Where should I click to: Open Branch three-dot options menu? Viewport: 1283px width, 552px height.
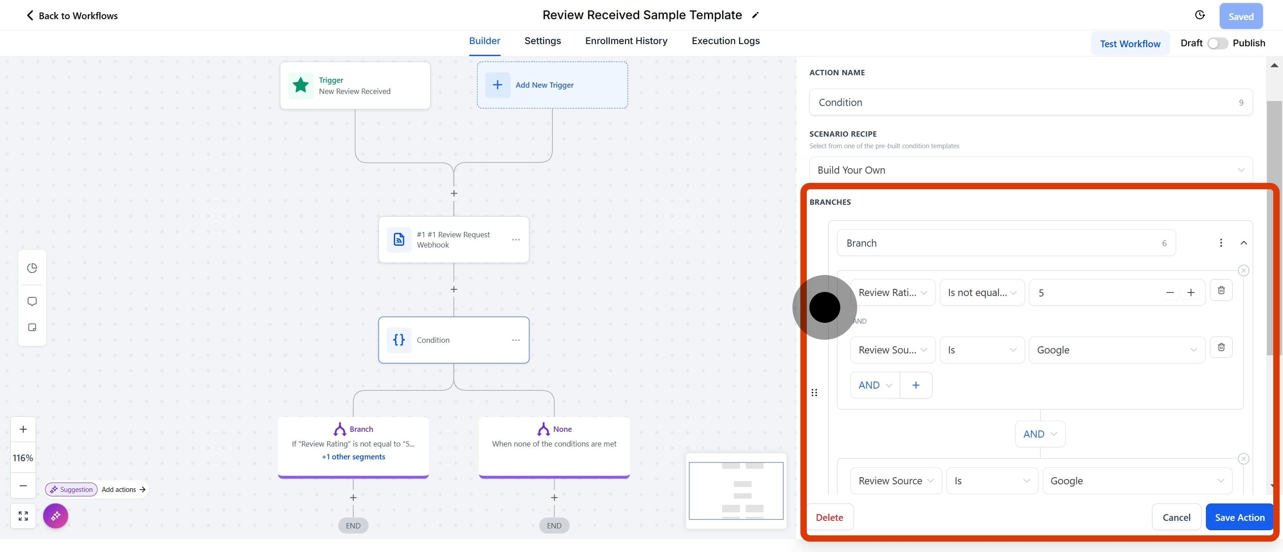[1220, 243]
